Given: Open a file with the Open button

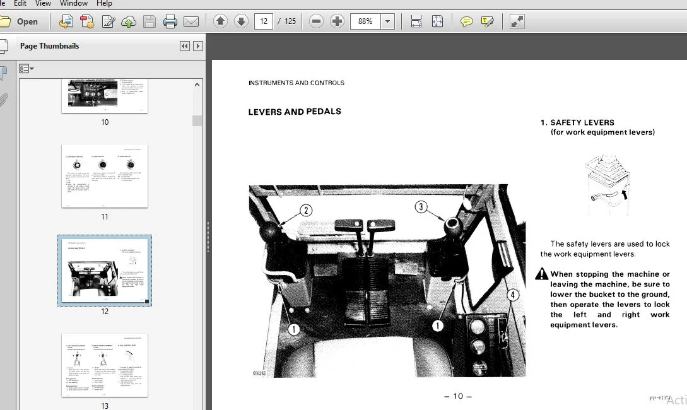Looking at the screenshot, I should [x=20, y=21].
